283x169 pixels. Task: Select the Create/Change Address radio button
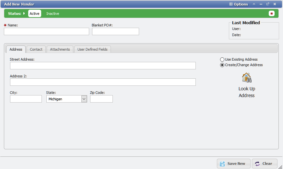click(x=222, y=65)
